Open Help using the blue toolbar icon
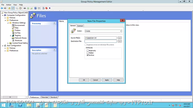 click(x=35, y=8)
